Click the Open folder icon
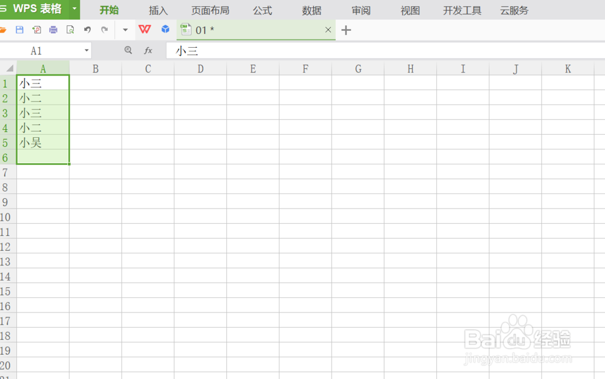 point(2,30)
